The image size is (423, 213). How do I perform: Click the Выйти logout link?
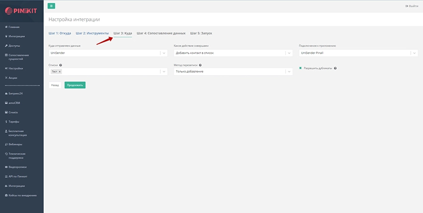411,6
